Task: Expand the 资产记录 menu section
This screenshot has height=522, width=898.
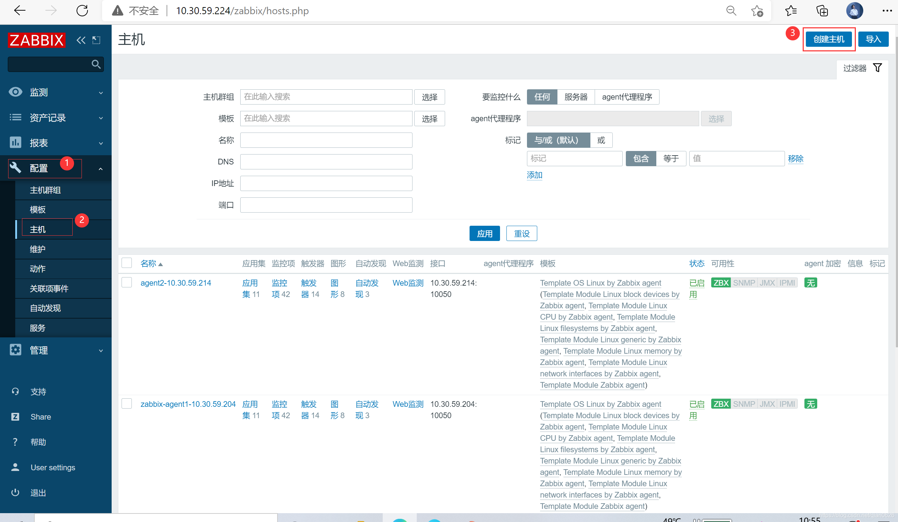Action: [56, 118]
